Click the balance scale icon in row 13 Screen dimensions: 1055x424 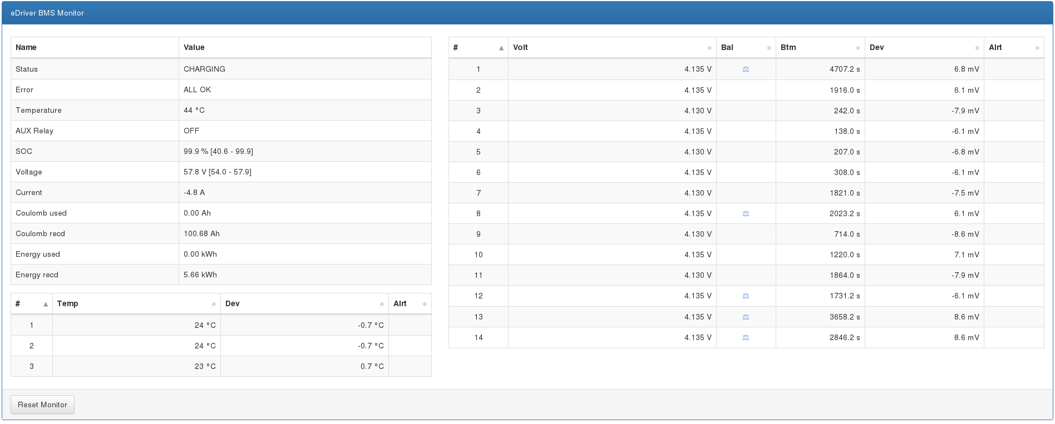(x=746, y=317)
